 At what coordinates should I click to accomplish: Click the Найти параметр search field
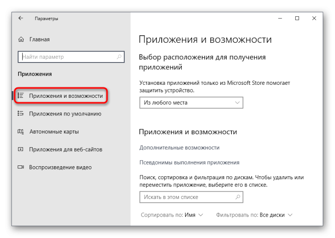[71, 57]
